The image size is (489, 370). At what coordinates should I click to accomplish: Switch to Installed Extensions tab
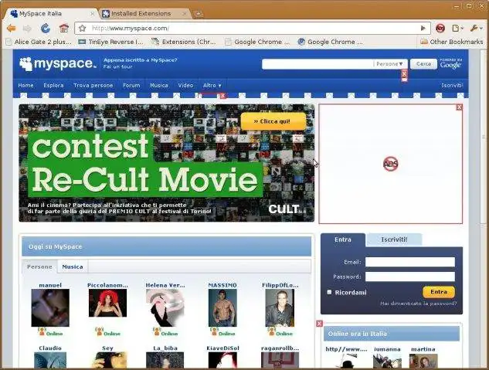point(144,13)
